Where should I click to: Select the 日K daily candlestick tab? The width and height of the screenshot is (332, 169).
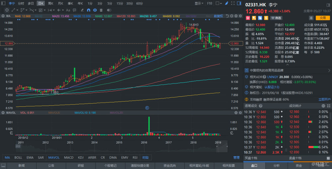(x=41, y=3)
